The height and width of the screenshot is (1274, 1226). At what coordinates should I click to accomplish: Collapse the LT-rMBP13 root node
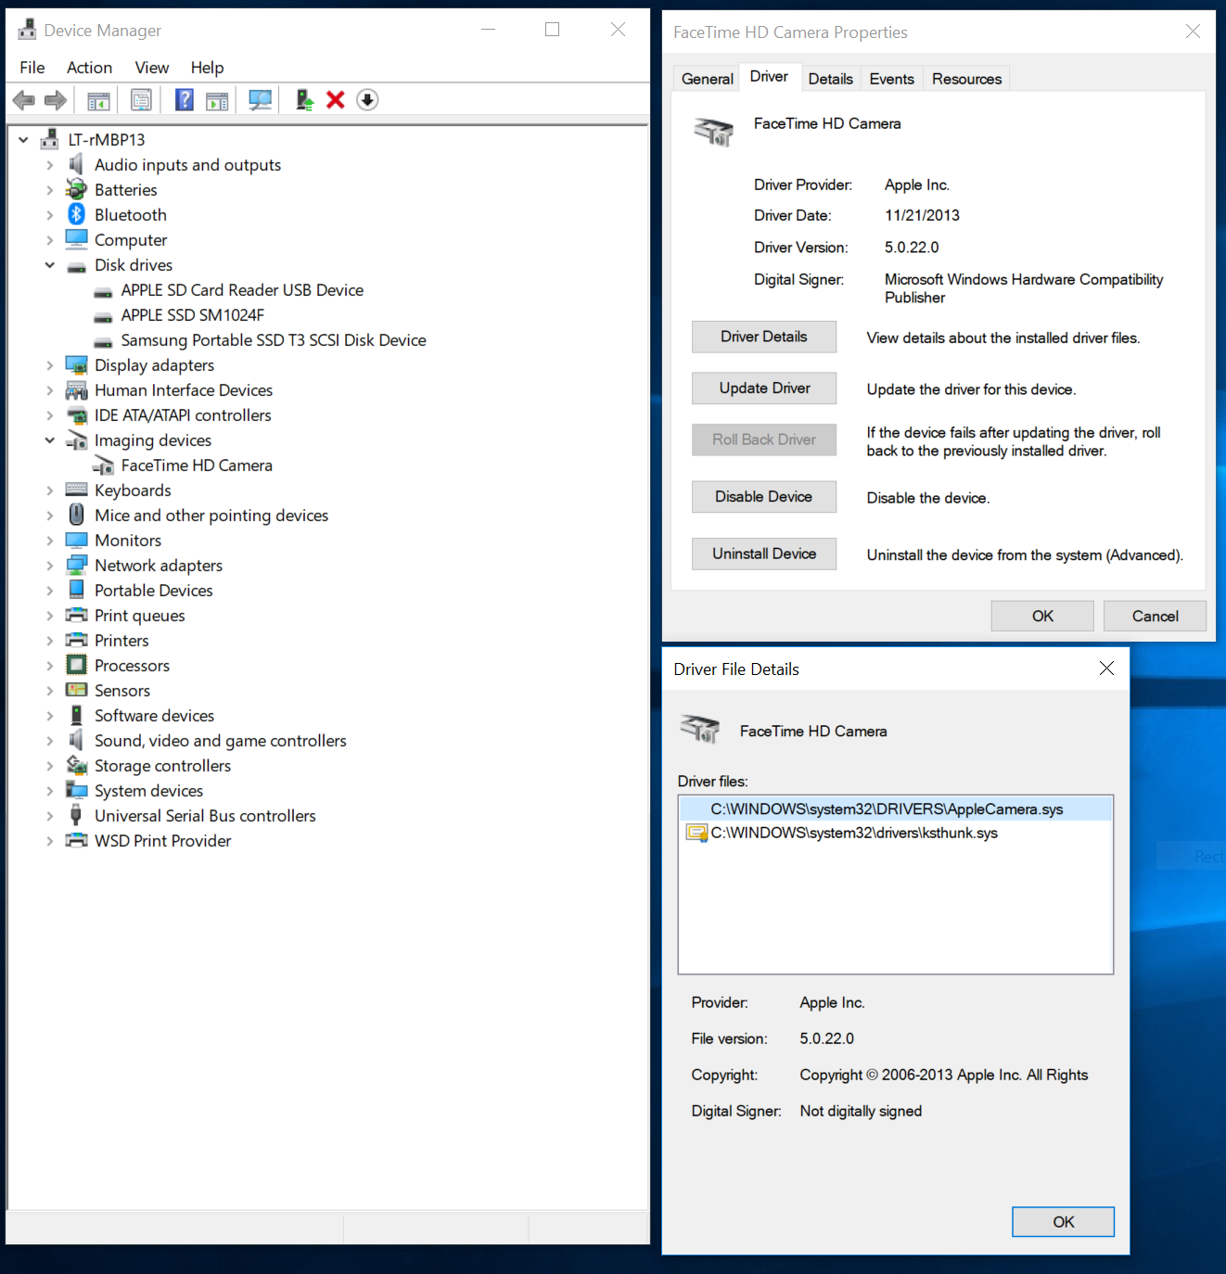coord(23,140)
